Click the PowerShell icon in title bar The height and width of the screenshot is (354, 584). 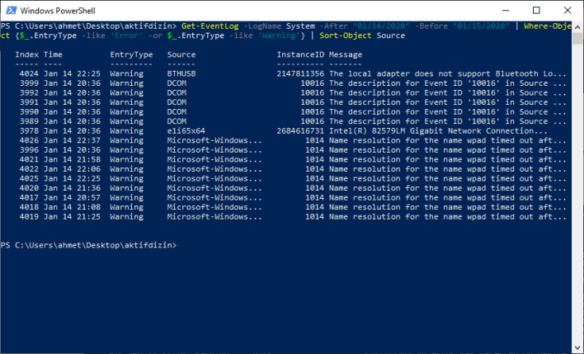[10, 10]
